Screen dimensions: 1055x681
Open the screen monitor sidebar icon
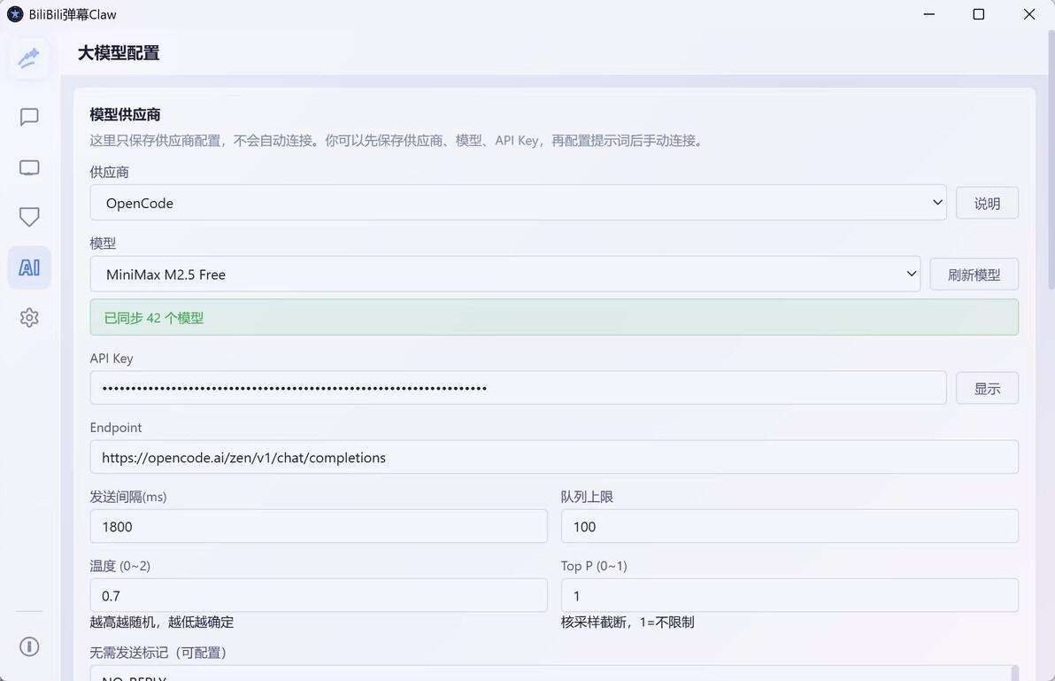tap(29, 167)
